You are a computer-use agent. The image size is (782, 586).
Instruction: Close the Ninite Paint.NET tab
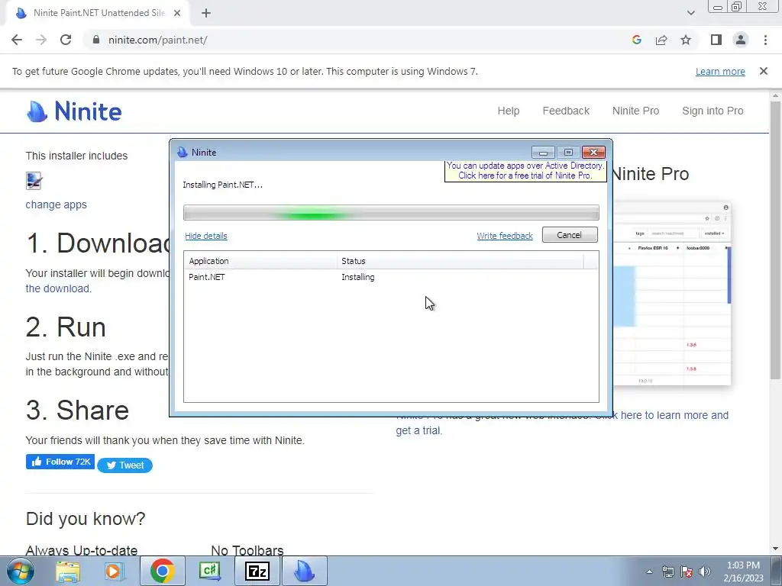(x=177, y=13)
